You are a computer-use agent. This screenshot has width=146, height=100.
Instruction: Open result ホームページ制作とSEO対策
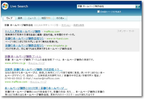pos(36,88)
